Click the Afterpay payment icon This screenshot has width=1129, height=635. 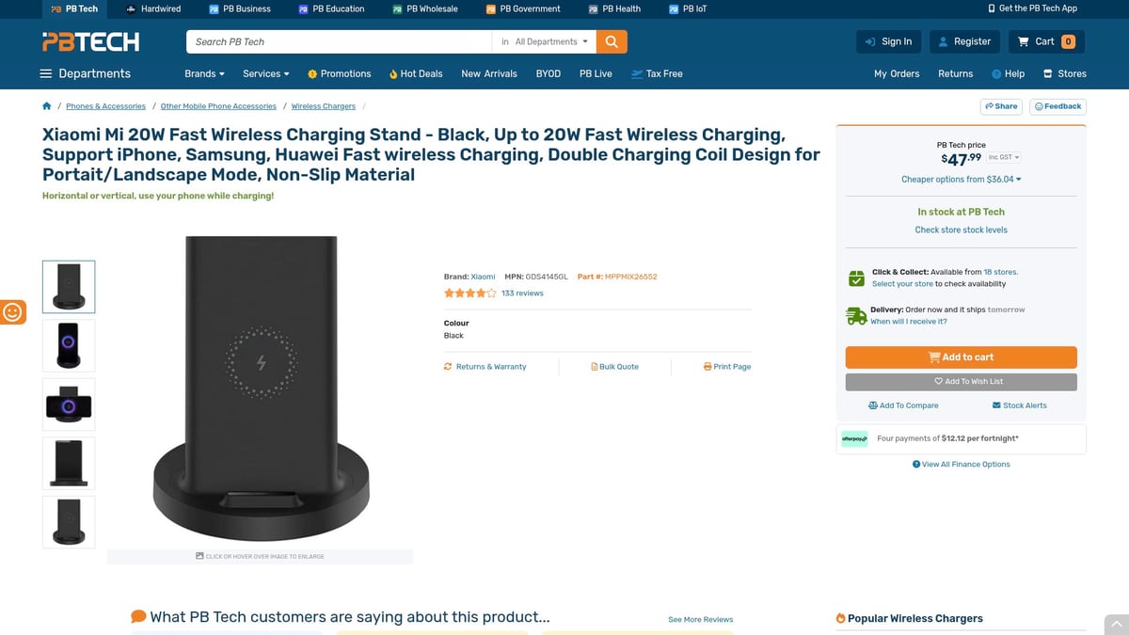click(854, 438)
